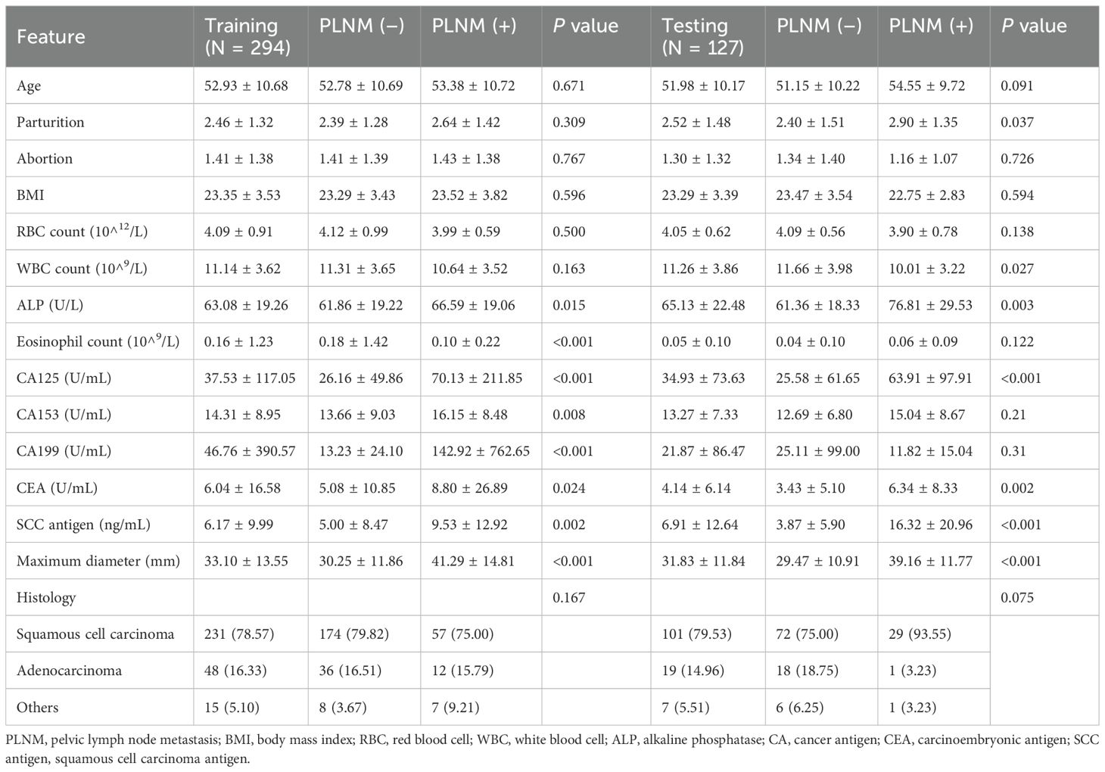Viewport: 1105px width, 772px height.
Task: Select the Maximum diameter (mm) row label
Action: tap(98, 561)
